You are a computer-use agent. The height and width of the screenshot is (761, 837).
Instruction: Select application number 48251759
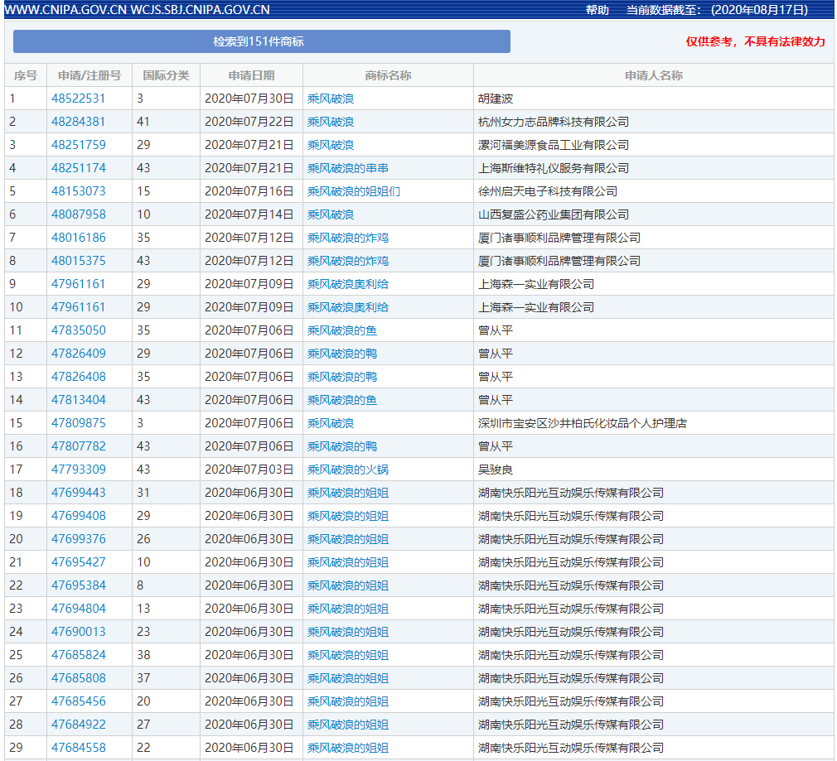coord(79,145)
